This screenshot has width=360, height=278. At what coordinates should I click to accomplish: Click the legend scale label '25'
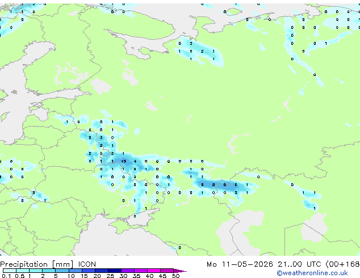(x=110, y=276)
